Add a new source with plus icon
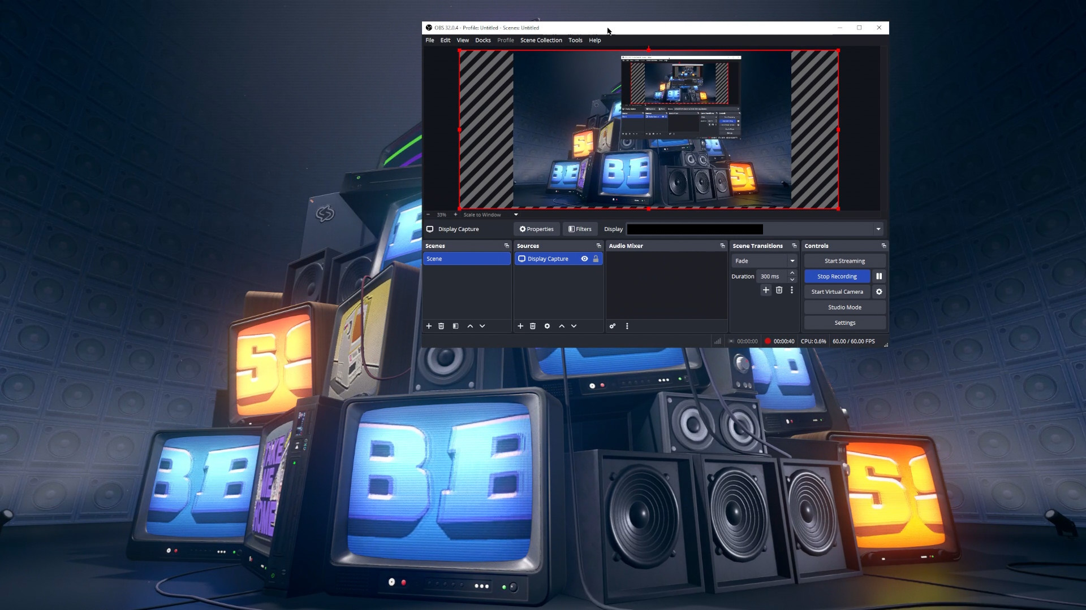 pos(520,326)
